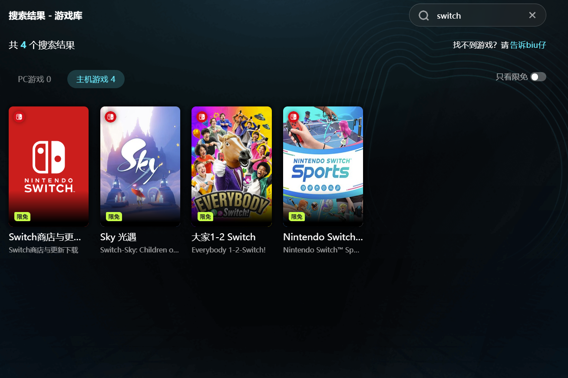Screen dimensions: 568x378
Task: Click 限免 tag on Sky 光遇 card
Action: coord(114,217)
